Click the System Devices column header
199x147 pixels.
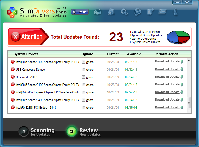point(26,54)
